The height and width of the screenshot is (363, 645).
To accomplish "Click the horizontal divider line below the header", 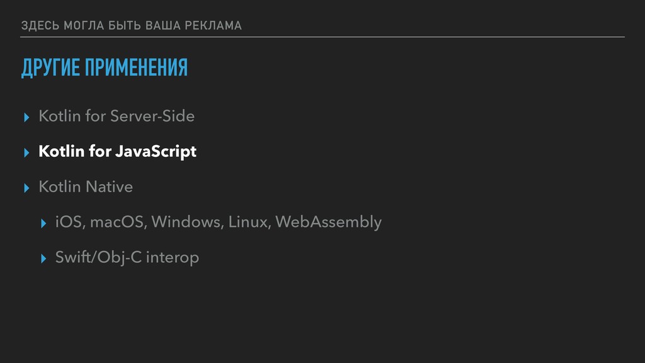I will (322, 37).
